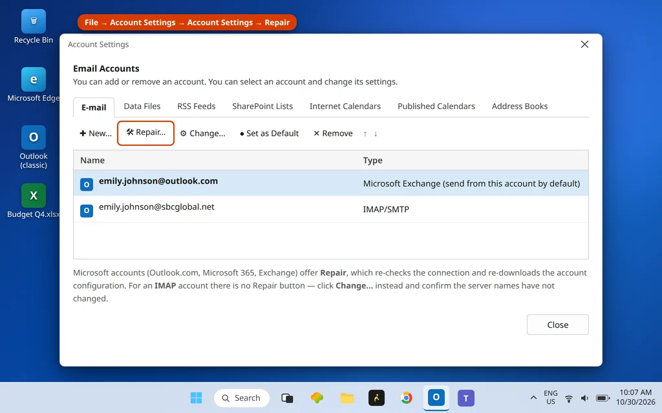Click the speaker volume tray icon
The image size is (662, 413).
pos(584,398)
